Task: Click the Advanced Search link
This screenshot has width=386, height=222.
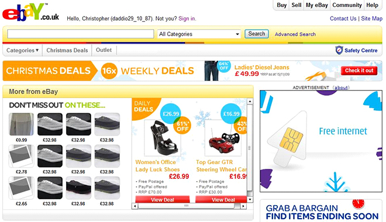Action: point(295,34)
